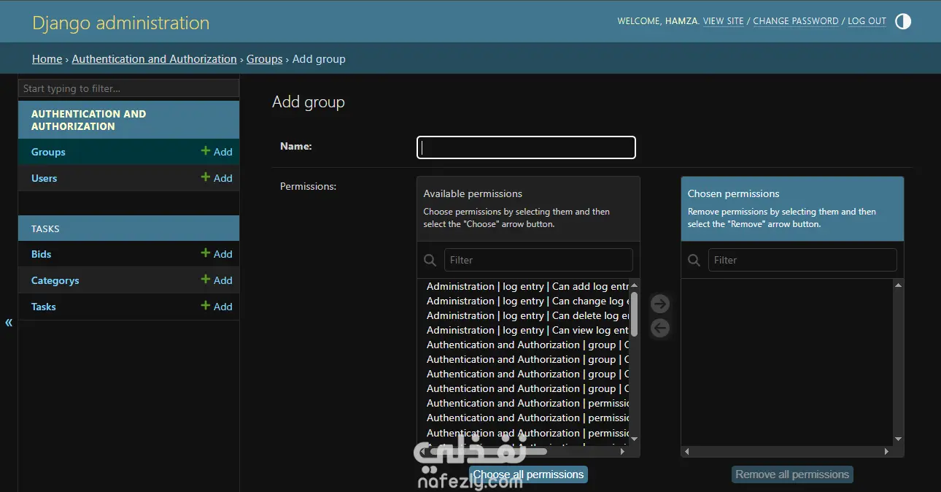Click the Change Password link
This screenshot has width=941, height=492.
(x=795, y=21)
